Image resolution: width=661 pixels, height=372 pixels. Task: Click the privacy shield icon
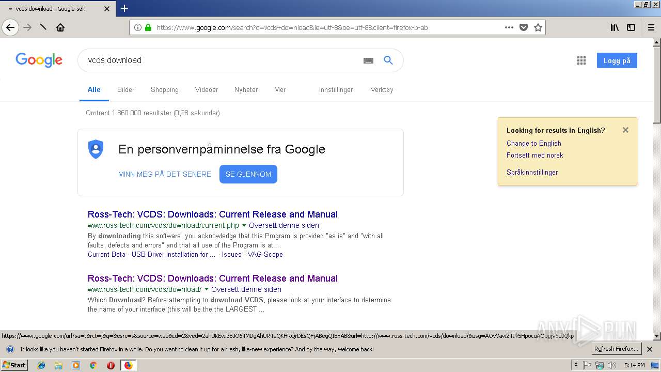coord(96,149)
